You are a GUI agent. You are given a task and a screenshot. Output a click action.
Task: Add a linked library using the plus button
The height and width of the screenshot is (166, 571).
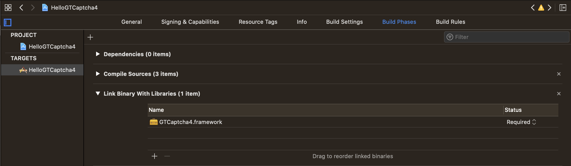pyautogui.click(x=155, y=156)
